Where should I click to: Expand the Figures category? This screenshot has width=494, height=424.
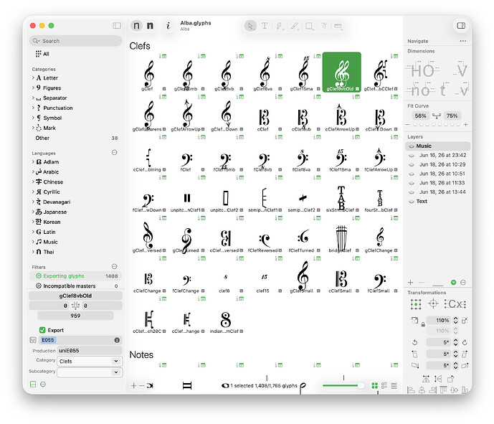(33, 88)
